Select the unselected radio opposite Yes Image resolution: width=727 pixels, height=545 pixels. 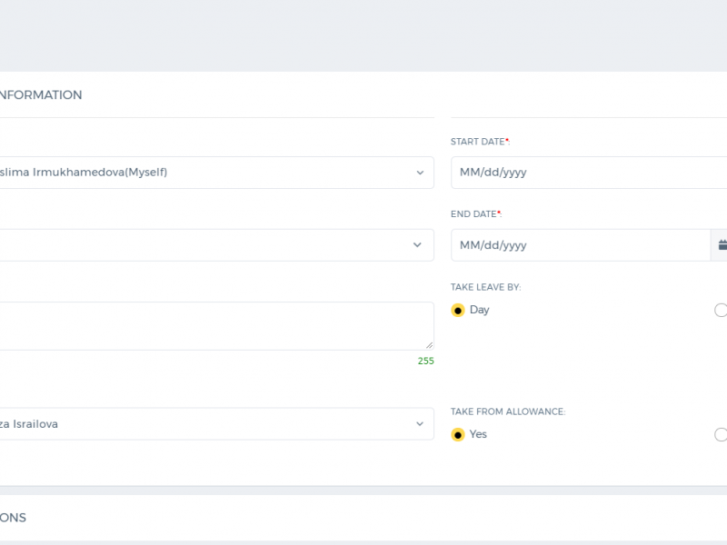pyautogui.click(x=721, y=435)
